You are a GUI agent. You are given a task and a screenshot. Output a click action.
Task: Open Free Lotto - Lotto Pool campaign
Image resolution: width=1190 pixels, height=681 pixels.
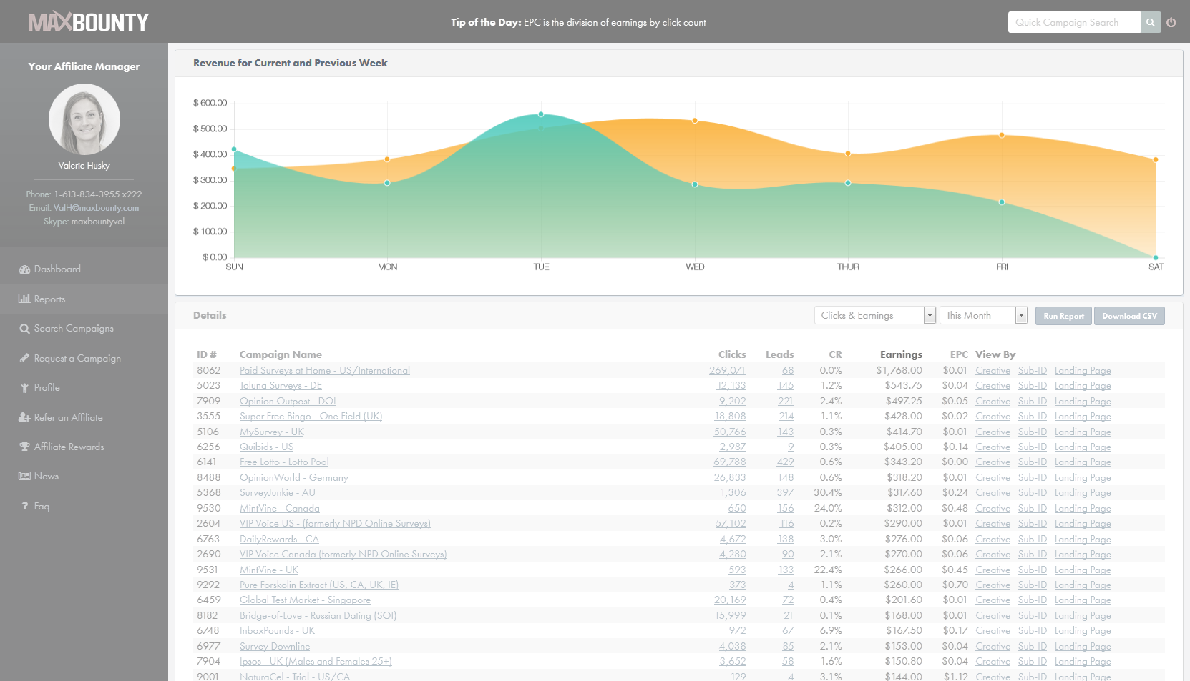(284, 462)
